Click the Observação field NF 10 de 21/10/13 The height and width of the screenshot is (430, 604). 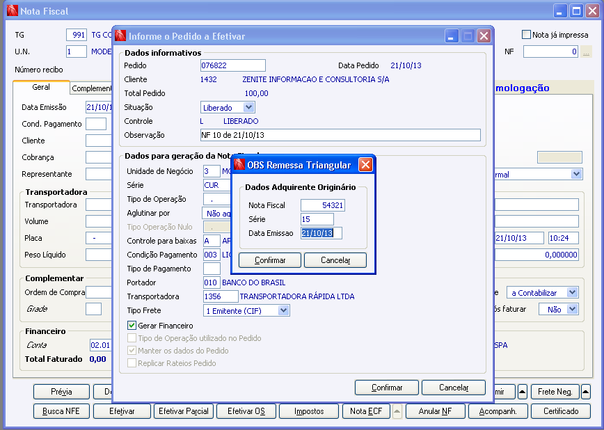[x=340, y=135]
